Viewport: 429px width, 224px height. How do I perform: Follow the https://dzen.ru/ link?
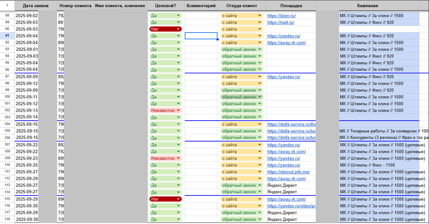[281, 16]
